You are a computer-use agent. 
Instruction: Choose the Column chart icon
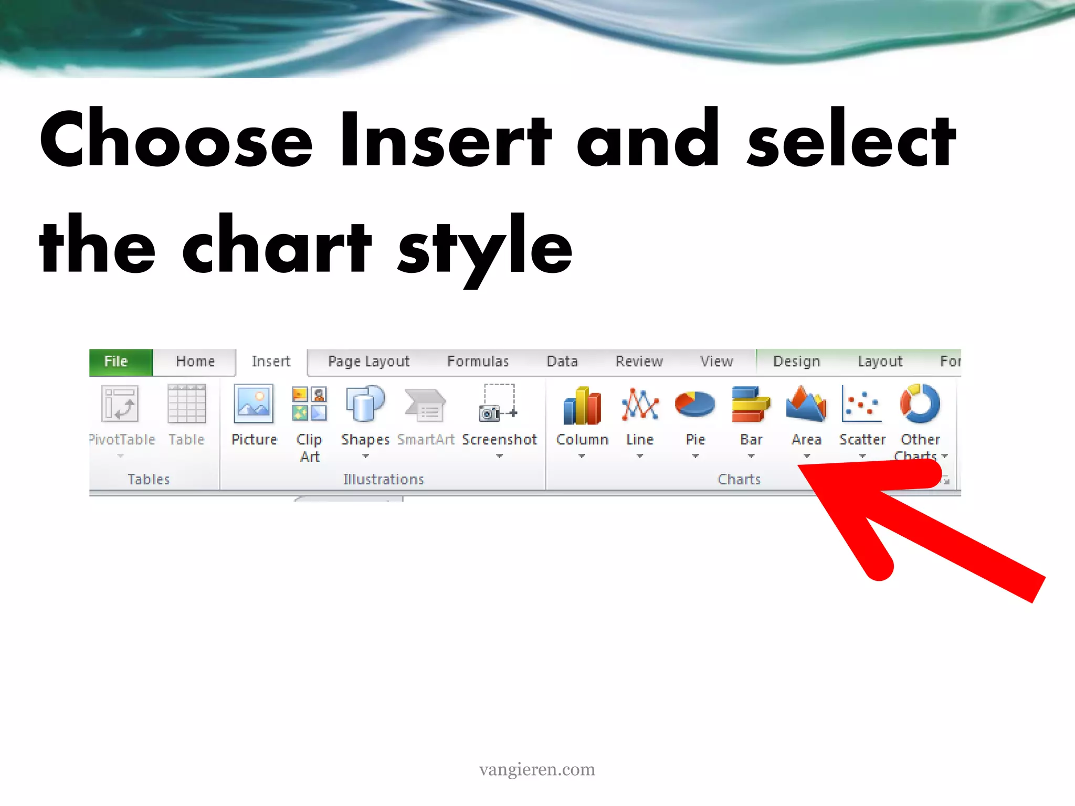click(582, 405)
